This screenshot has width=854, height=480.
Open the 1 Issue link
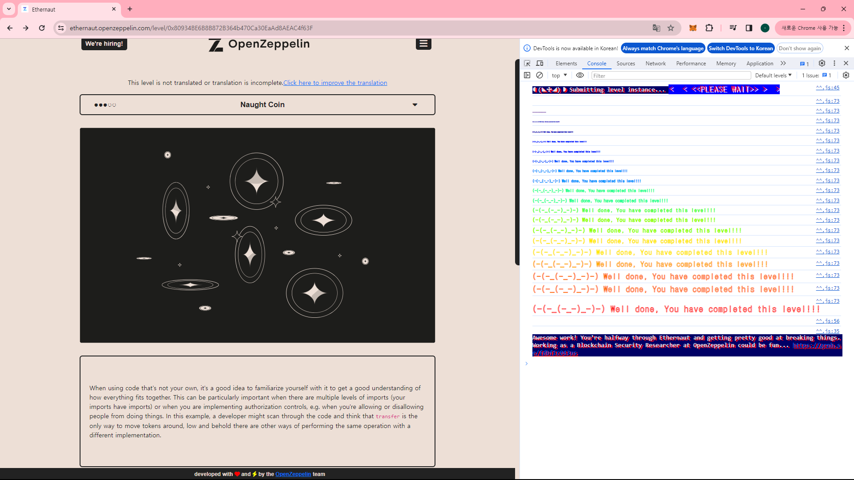pos(816,76)
